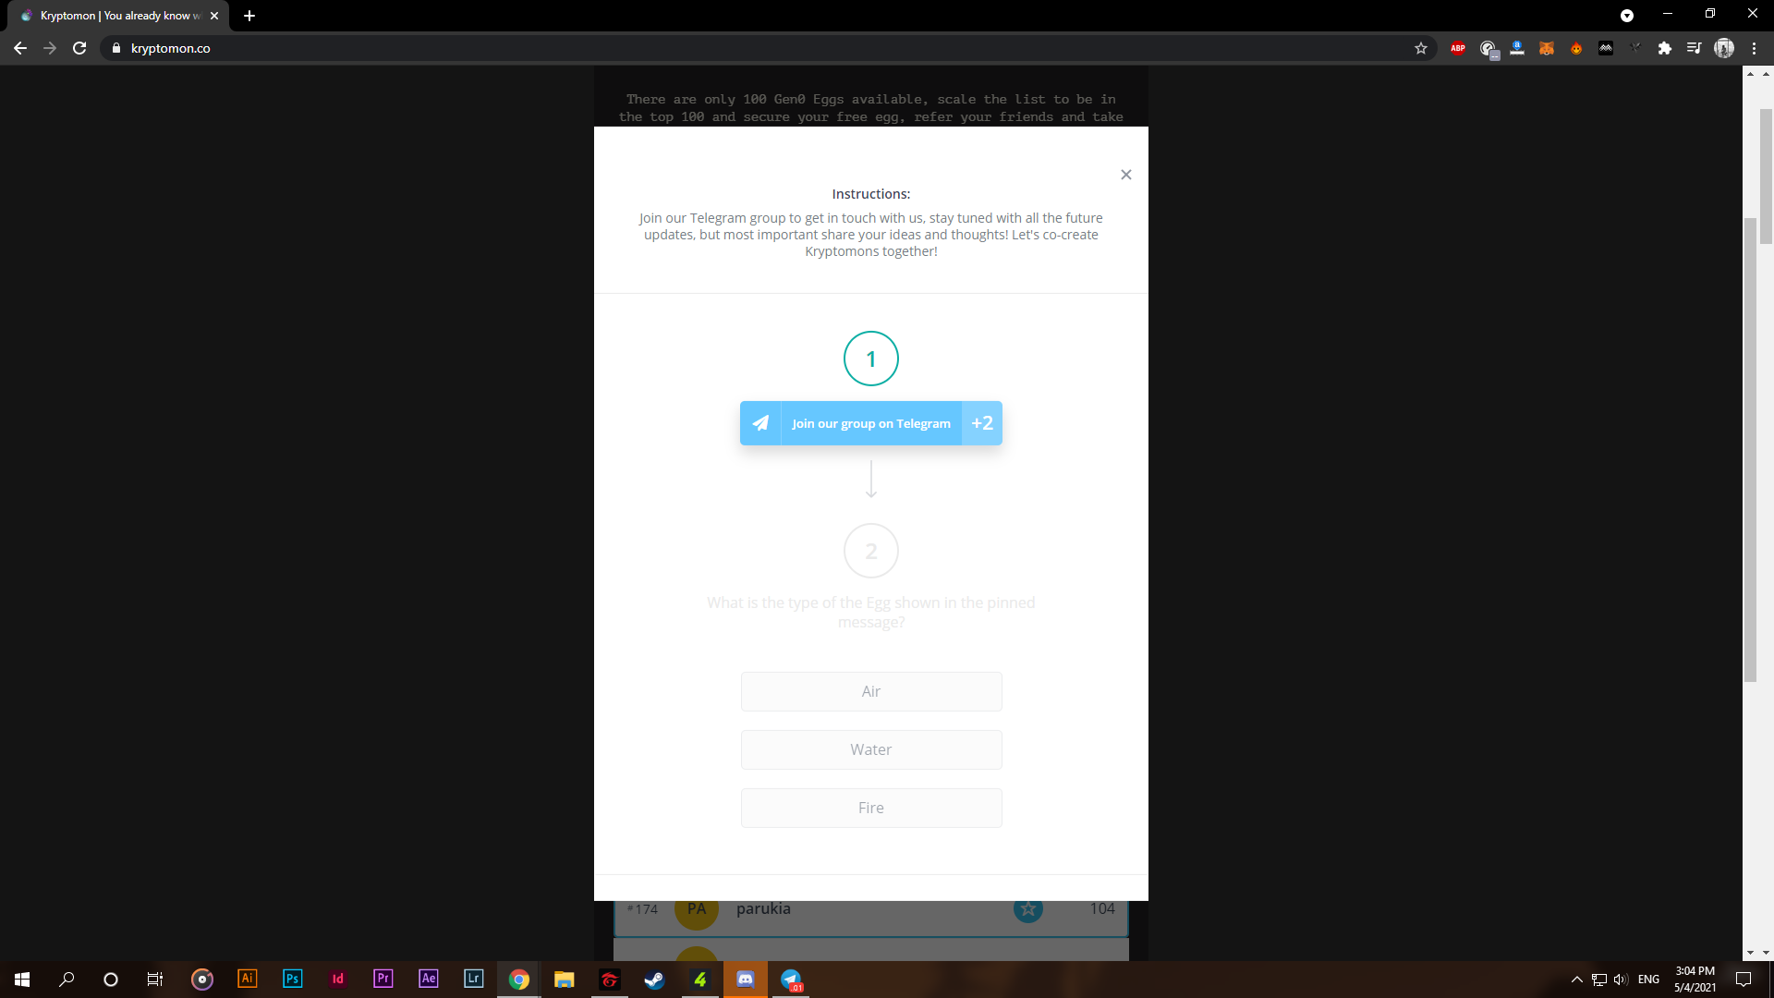Open a new browser tab
Viewport: 1774px width, 998px height.
click(249, 16)
